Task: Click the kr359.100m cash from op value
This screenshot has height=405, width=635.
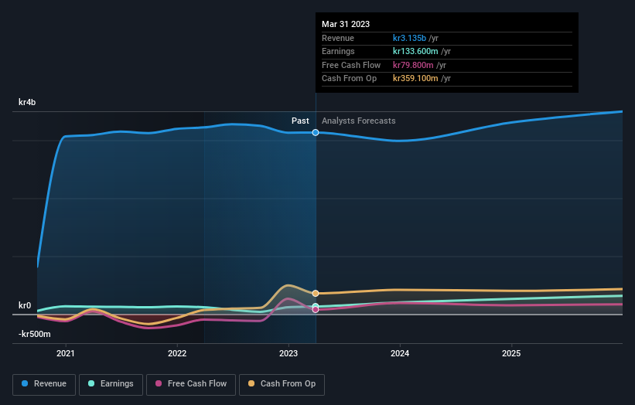Action: (415, 79)
